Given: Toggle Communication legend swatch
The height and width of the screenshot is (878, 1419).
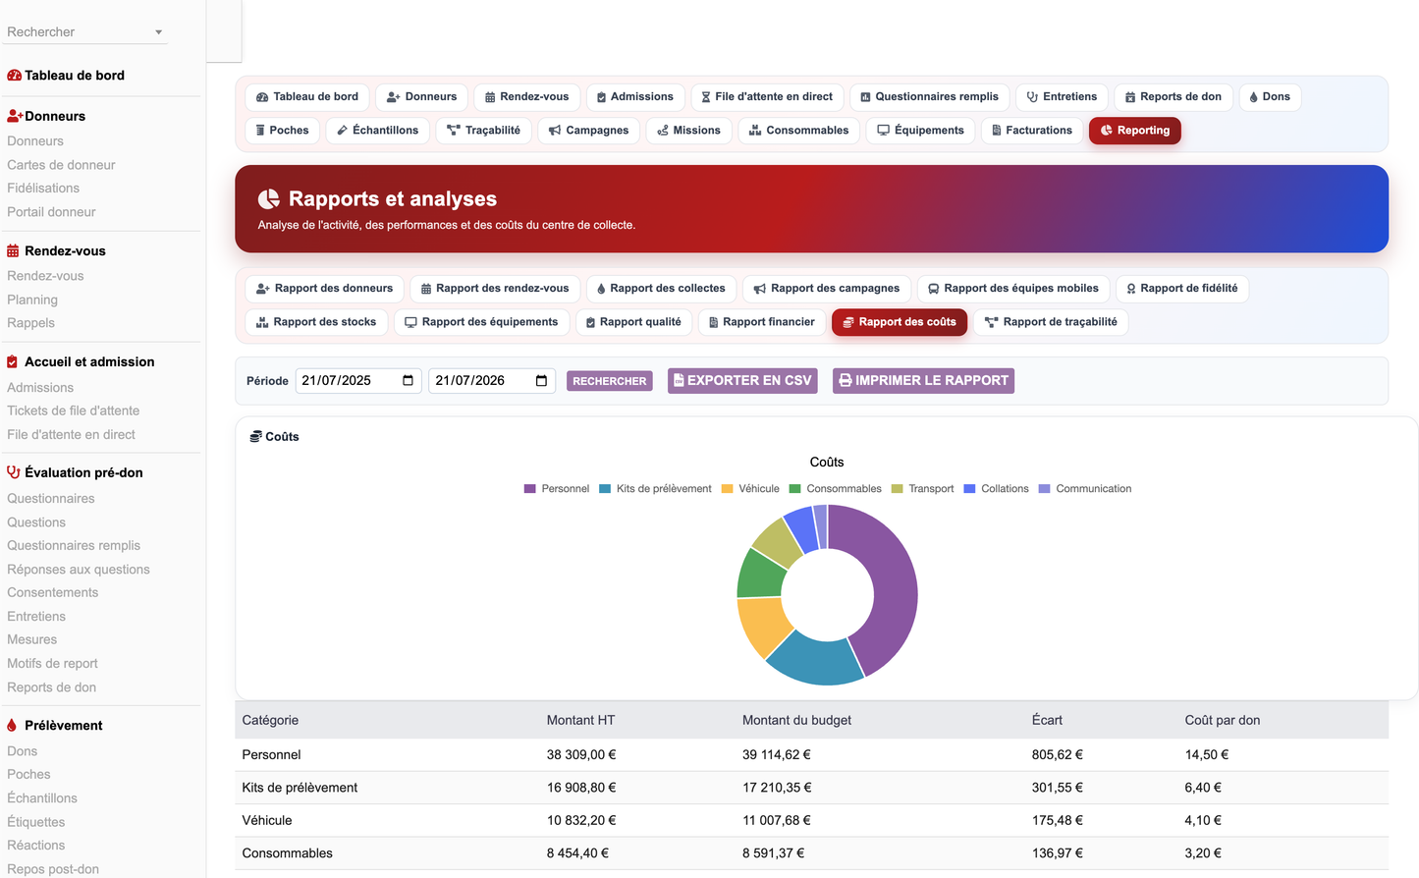Looking at the screenshot, I should click(1045, 489).
